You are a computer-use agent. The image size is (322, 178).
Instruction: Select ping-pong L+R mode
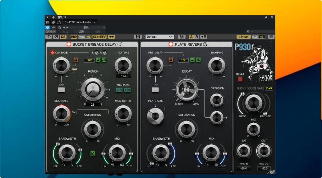pyautogui.click(x=119, y=90)
